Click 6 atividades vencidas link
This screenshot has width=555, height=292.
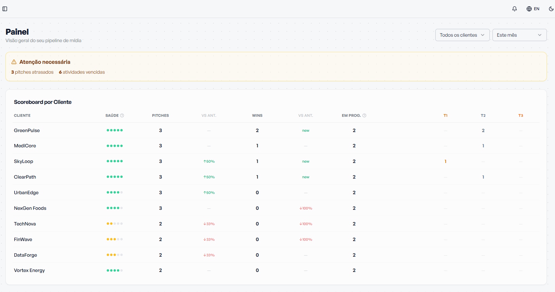point(82,72)
